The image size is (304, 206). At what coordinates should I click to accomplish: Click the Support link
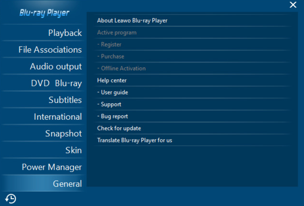tap(192, 104)
